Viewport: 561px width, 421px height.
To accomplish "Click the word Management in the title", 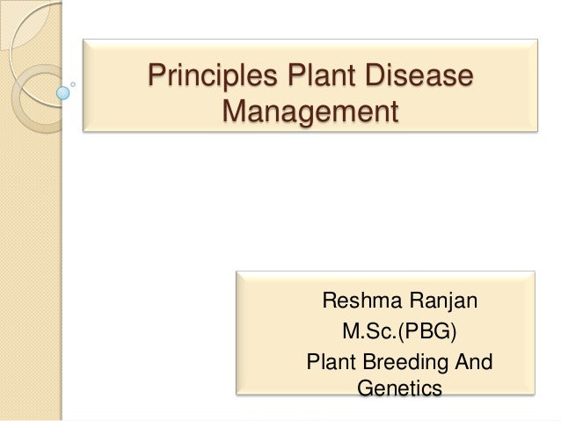I will point(310,112).
